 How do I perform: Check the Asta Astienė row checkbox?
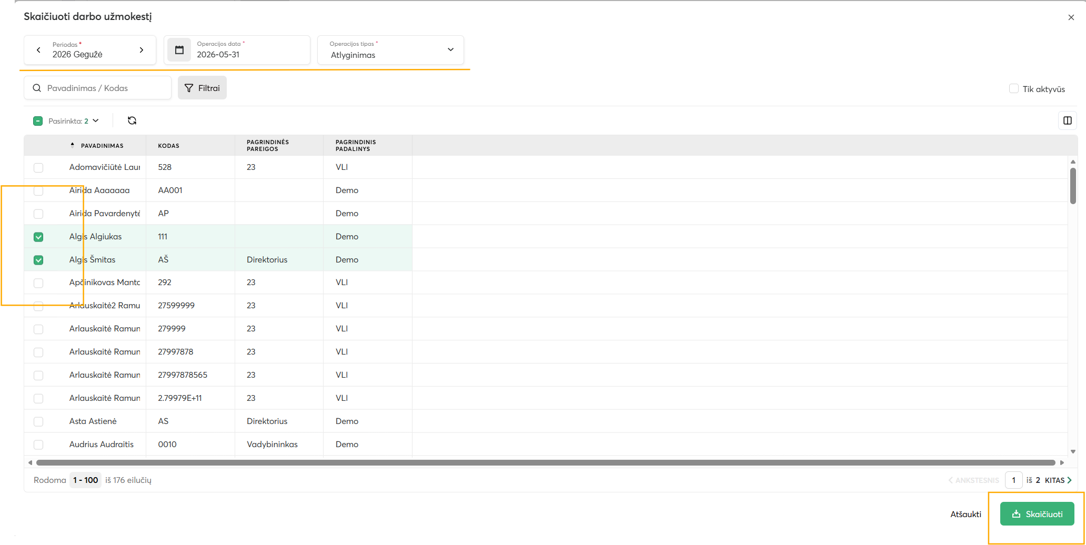[x=38, y=421]
